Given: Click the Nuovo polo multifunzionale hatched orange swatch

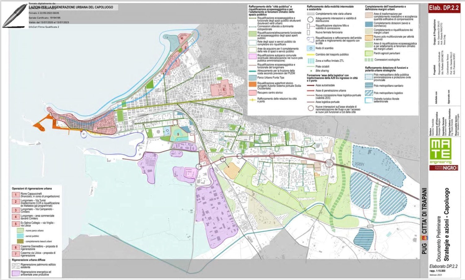Looking at the screenshot, I should (x=369, y=38).
